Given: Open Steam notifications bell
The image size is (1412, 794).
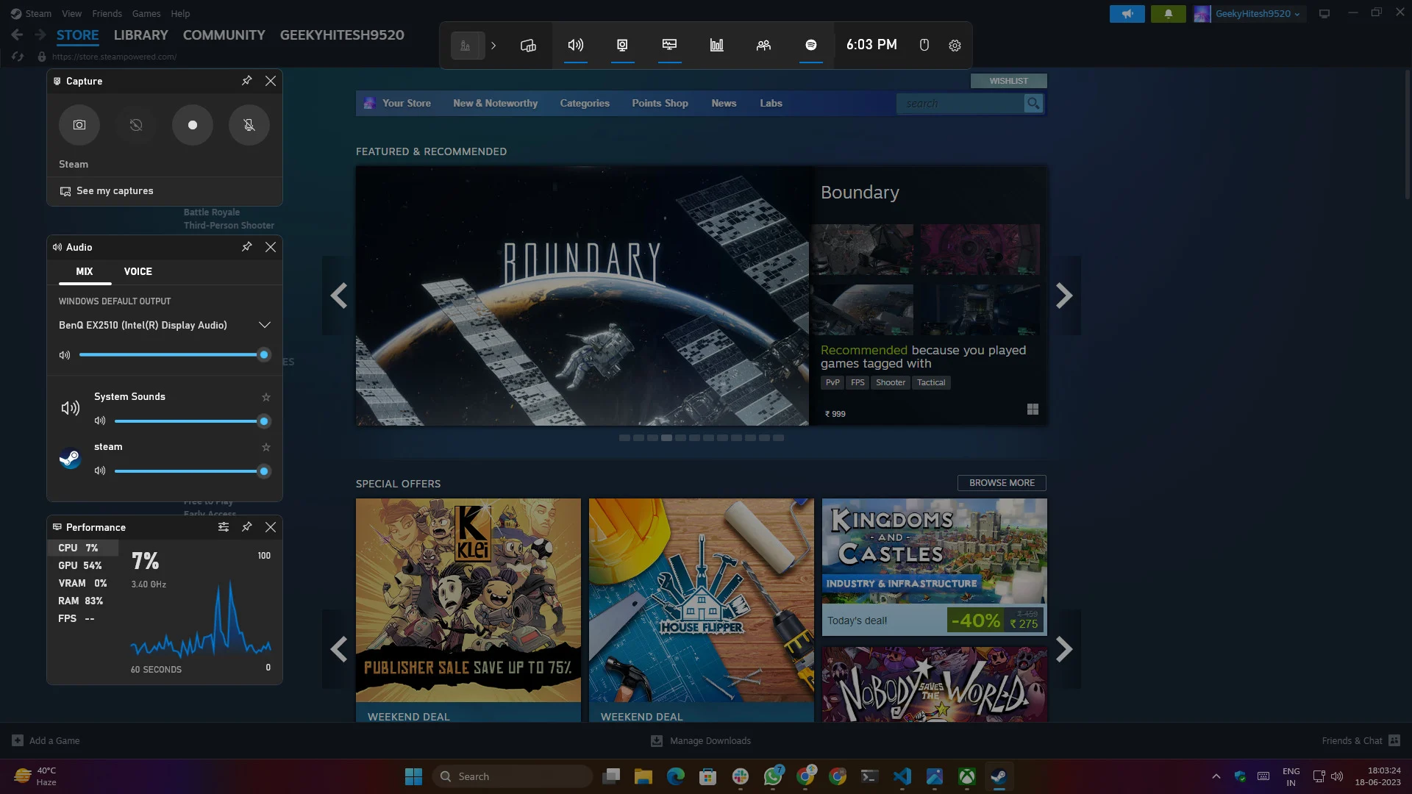Looking at the screenshot, I should coord(1168,14).
